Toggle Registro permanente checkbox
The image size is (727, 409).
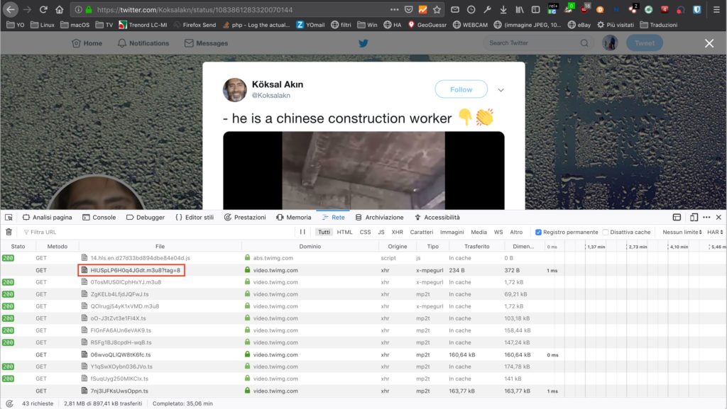click(x=538, y=232)
